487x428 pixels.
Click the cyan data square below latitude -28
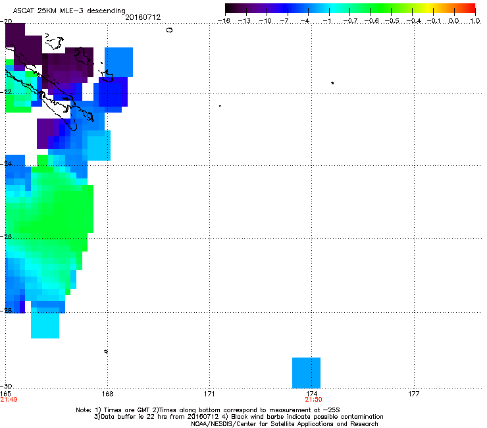point(45,325)
